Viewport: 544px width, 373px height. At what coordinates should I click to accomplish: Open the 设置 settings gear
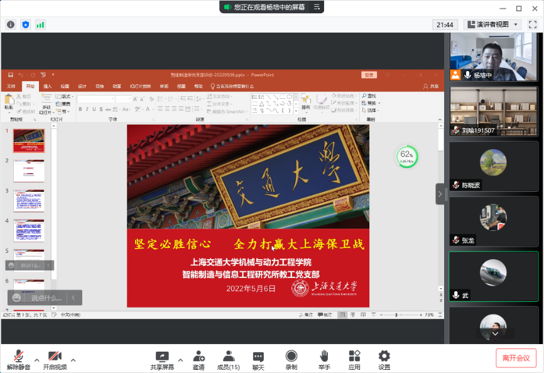tap(384, 360)
